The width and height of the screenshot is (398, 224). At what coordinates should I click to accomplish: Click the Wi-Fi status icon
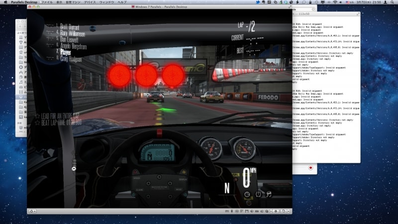click(335, 2)
